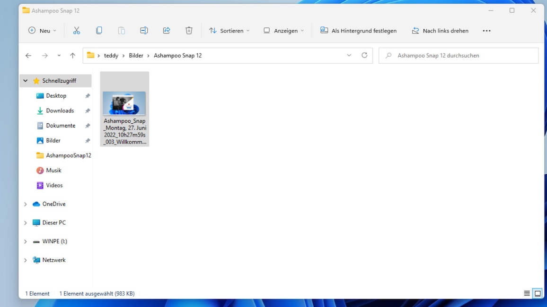This screenshot has width=547, height=307.
Task: Switch to details list view
Action: (x=527, y=293)
